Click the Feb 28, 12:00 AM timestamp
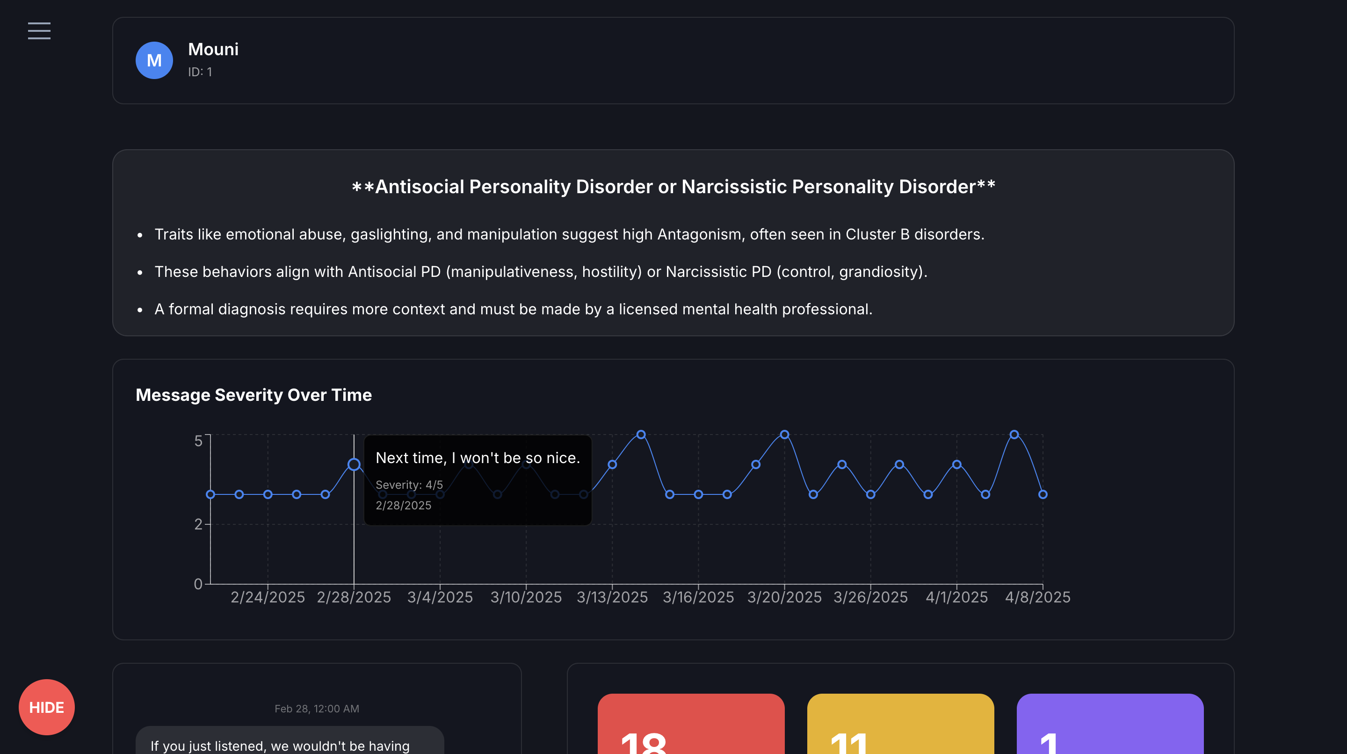This screenshot has height=754, width=1347. pyautogui.click(x=316, y=709)
